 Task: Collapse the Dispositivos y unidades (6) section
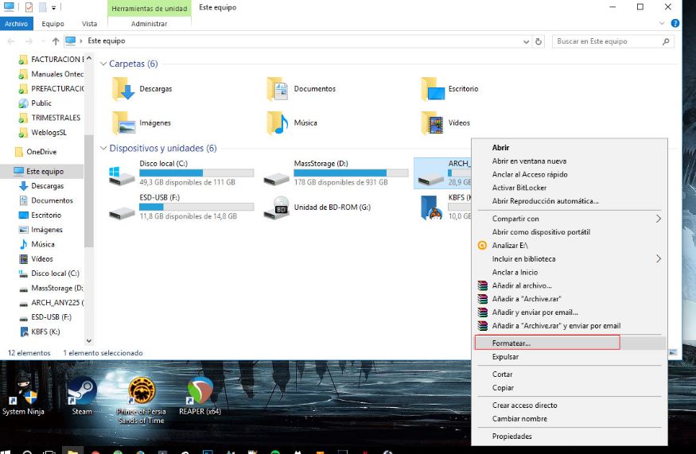pos(103,148)
